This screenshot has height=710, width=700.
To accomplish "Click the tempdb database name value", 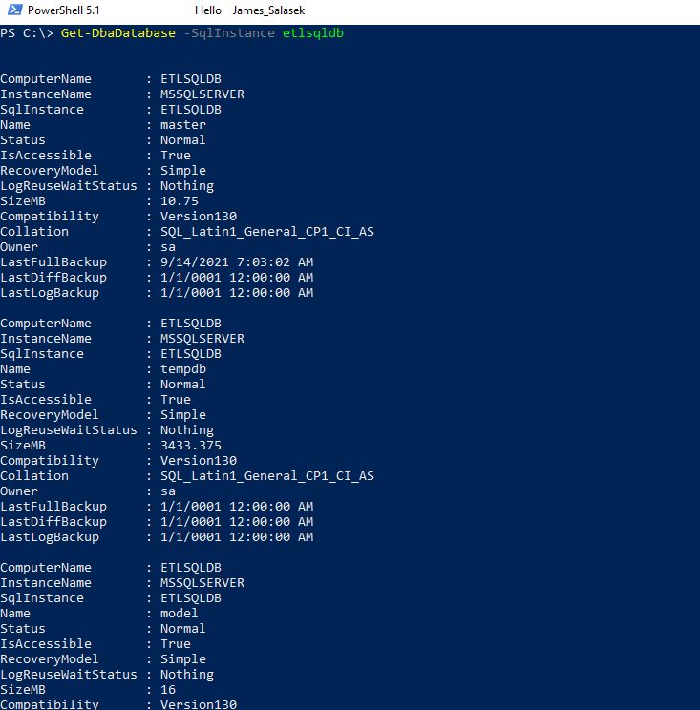I will tap(183, 369).
